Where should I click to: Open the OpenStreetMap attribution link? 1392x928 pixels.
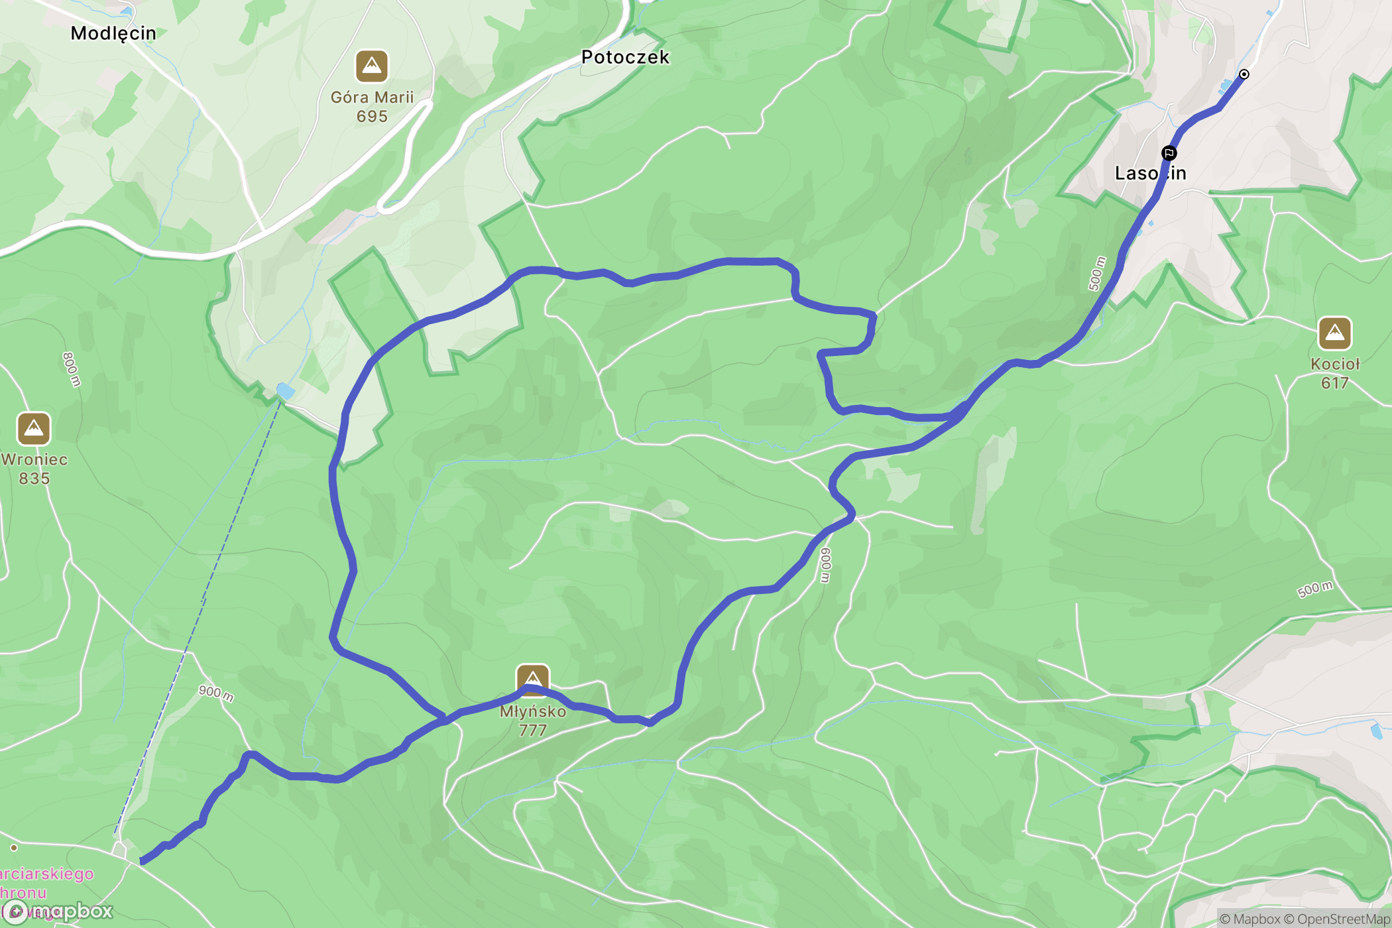tap(1337, 919)
